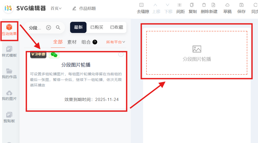Select the 分段图片轮播 placeholder in canvas
The image size is (258, 143).
[x=196, y=53]
